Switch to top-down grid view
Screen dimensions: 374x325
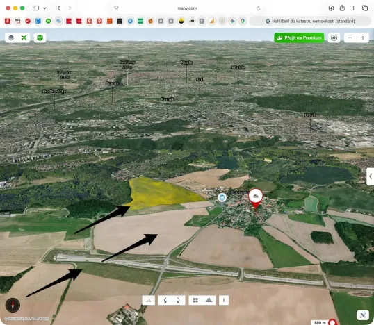(195, 300)
